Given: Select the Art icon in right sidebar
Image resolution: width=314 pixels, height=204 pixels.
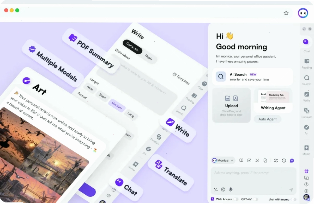Looking at the screenshot, I should coord(307,127).
